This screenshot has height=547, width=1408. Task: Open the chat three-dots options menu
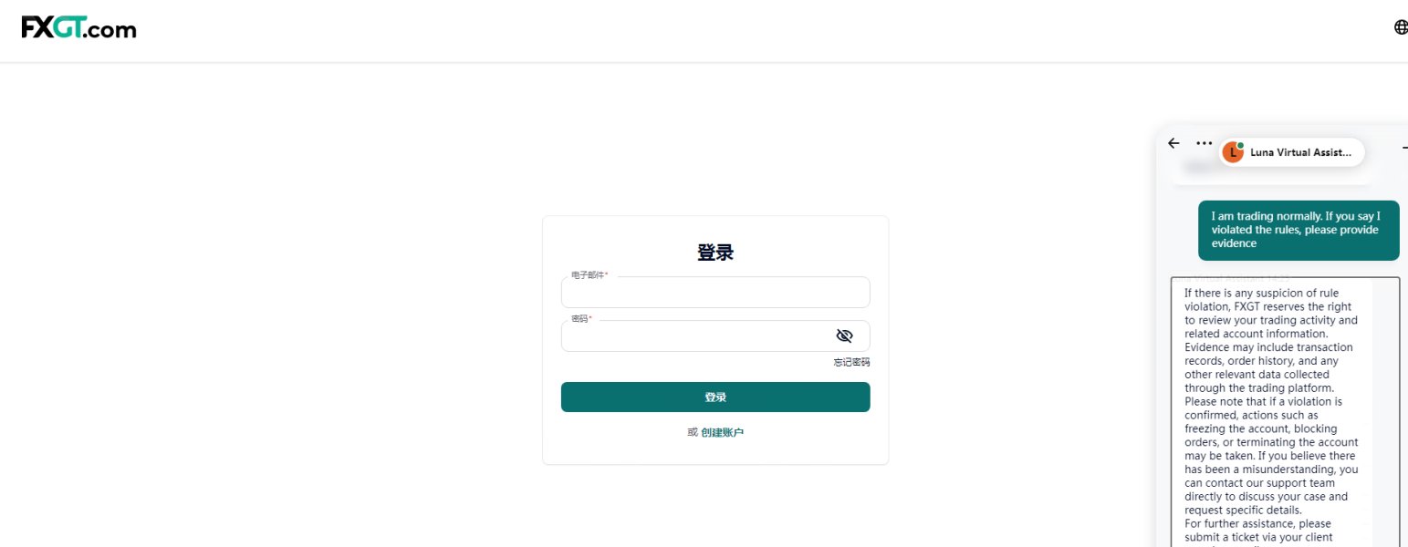pyautogui.click(x=1204, y=143)
